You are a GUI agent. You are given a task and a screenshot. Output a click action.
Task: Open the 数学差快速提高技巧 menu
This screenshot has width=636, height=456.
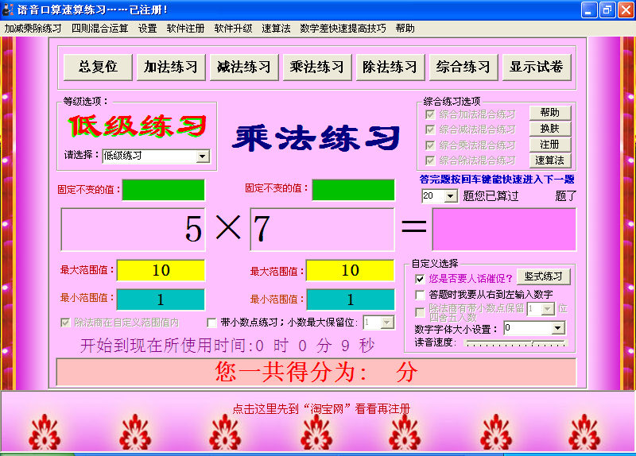point(343,29)
